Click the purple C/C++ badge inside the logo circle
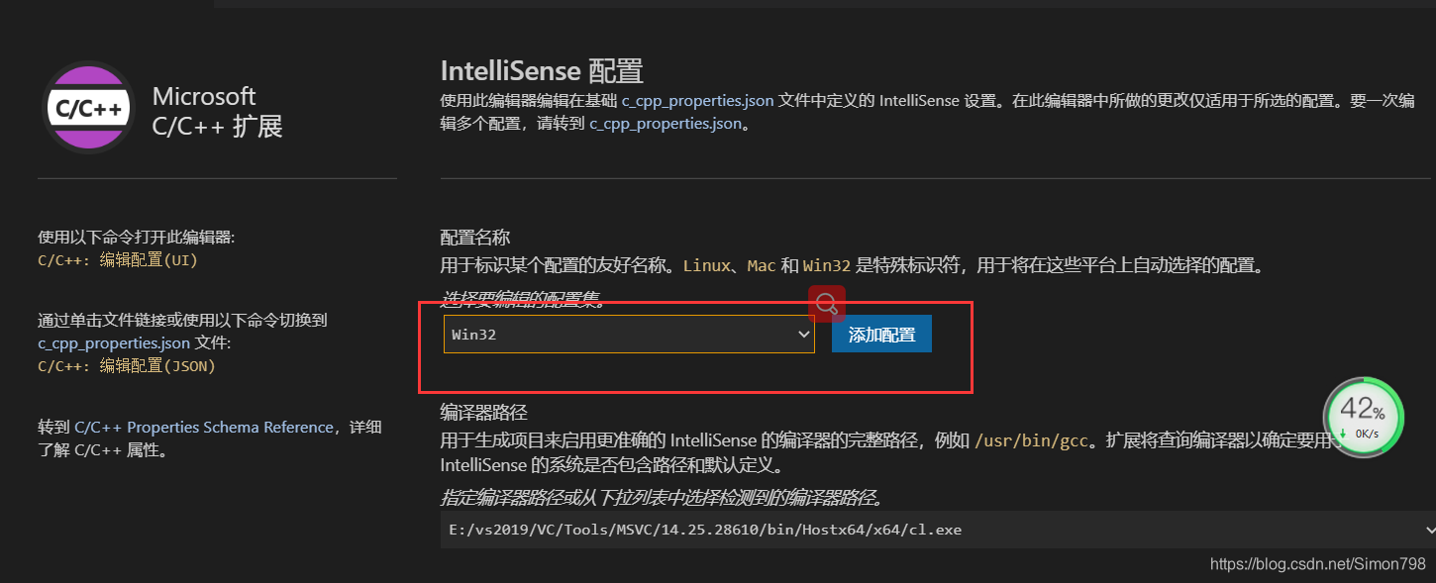 click(87, 107)
